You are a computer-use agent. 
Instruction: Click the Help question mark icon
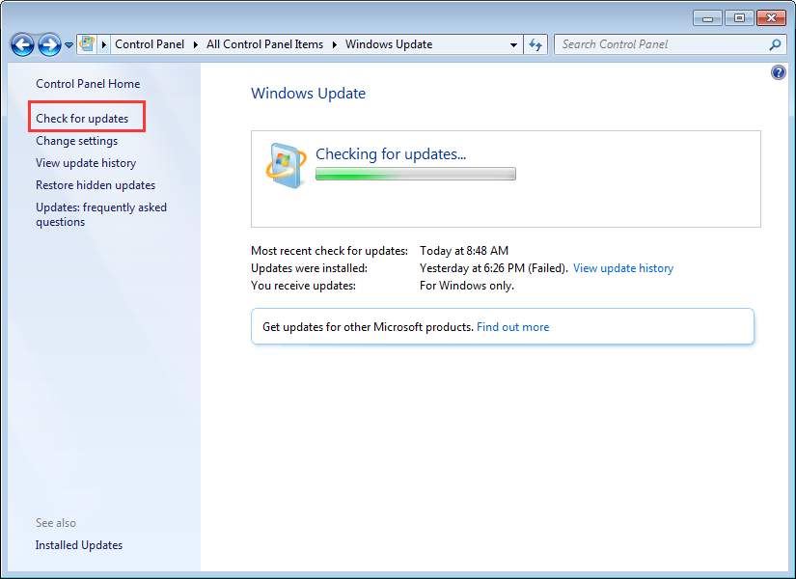(779, 71)
